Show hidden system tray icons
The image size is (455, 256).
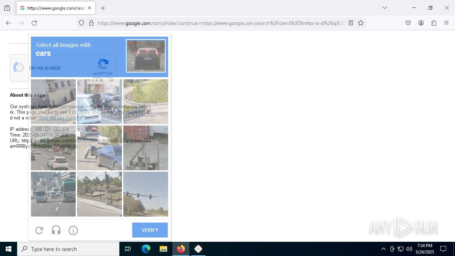pyautogui.click(x=383, y=249)
